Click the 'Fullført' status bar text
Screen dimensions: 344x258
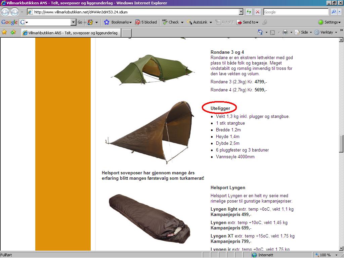tap(6, 255)
